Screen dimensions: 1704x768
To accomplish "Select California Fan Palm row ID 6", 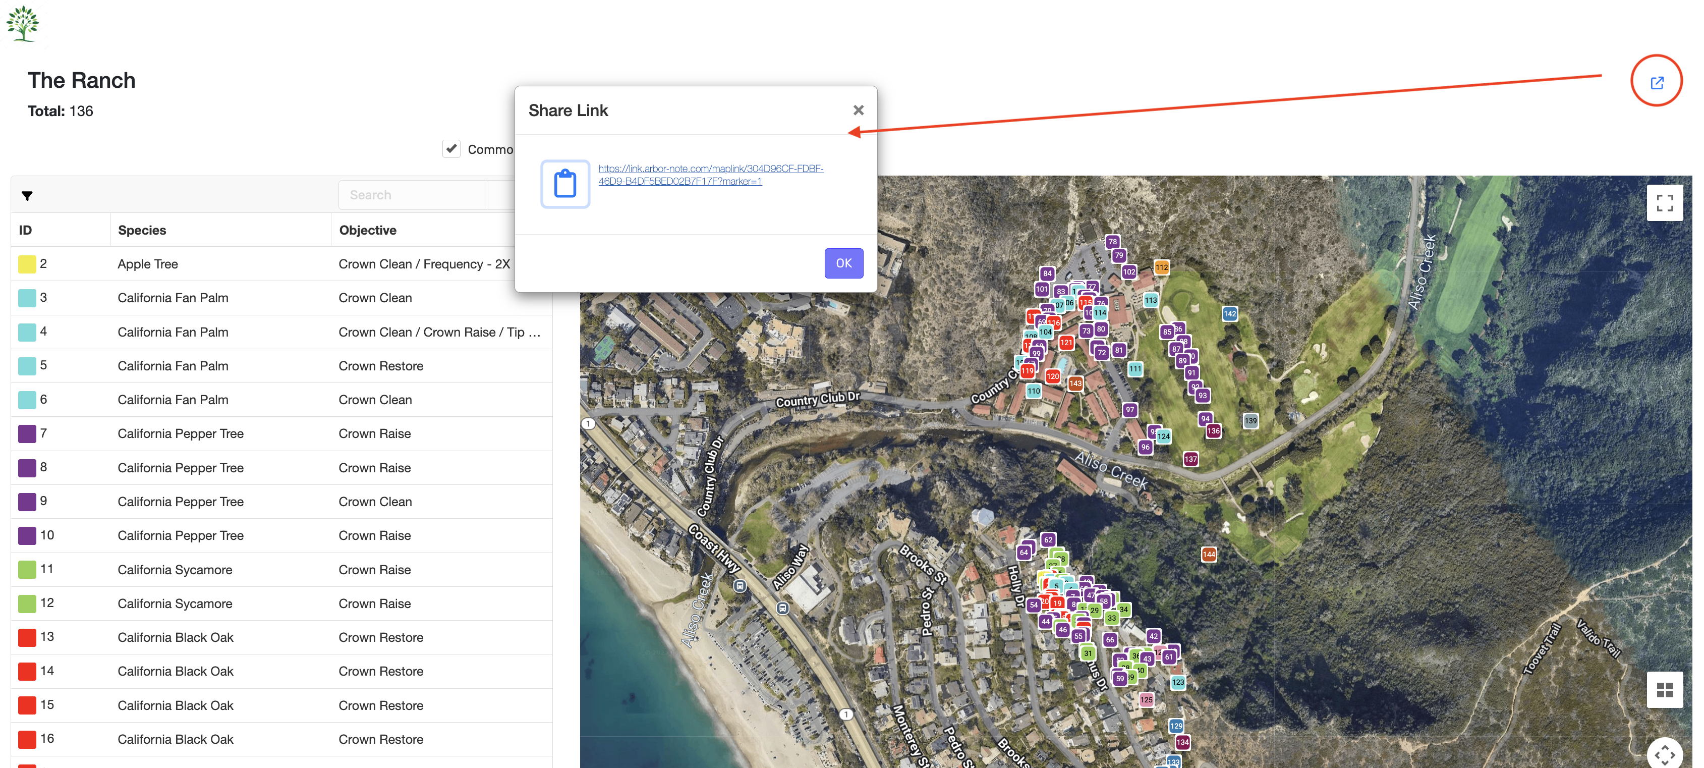I will coord(281,400).
